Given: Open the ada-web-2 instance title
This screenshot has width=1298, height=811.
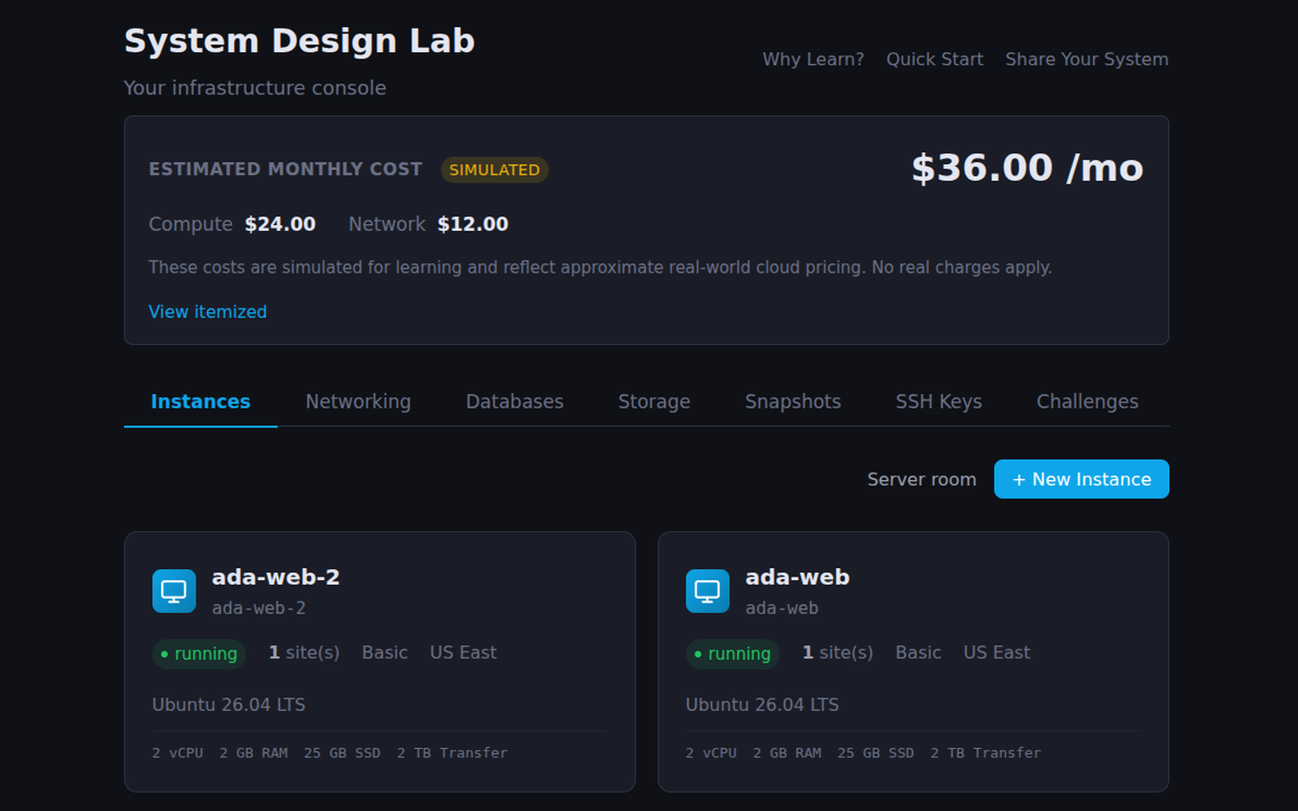Looking at the screenshot, I should [275, 577].
